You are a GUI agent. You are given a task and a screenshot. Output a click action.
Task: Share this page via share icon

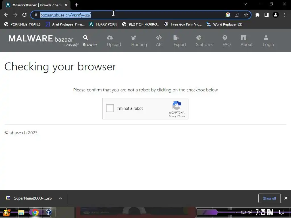tap(237, 15)
